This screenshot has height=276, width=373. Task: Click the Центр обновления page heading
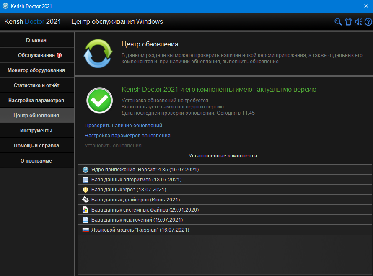coord(150,44)
